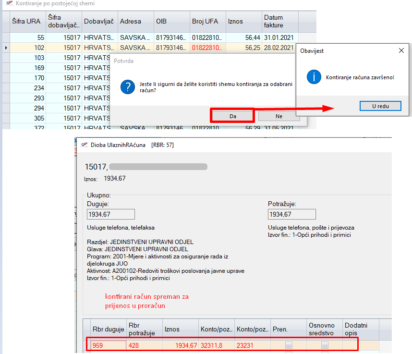
Task: Click the blue question mark icon
Action: point(126,87)
